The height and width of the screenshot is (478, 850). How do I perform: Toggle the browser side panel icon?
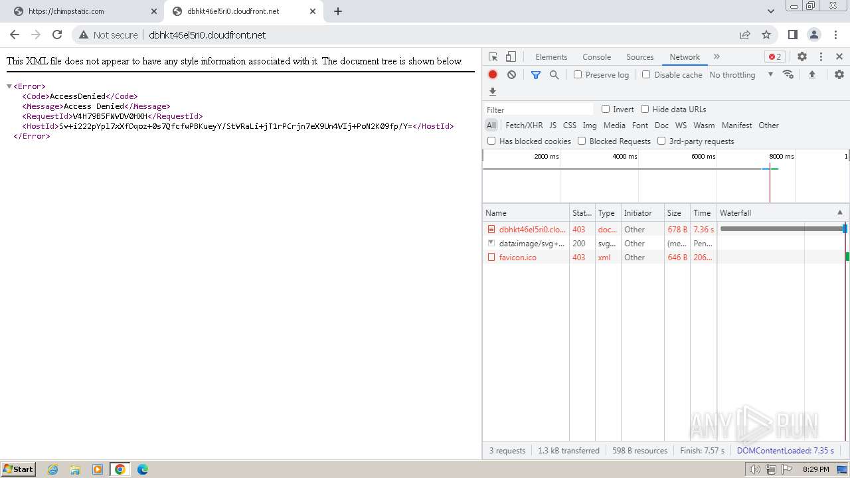pos(793,35)
